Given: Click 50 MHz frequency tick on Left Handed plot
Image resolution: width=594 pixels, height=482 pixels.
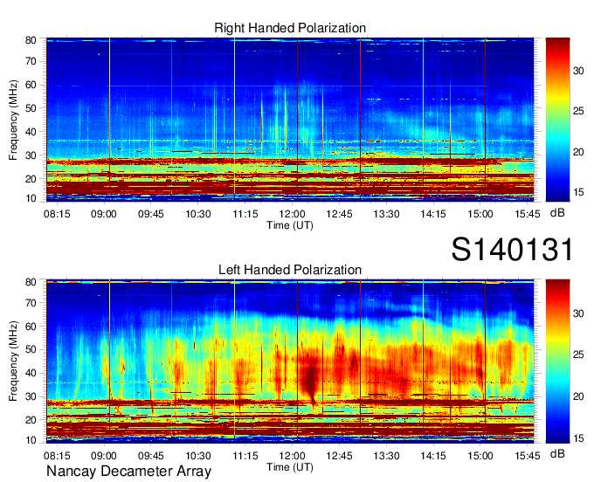Looking at the screenshot, I should click(x=31, y=349).
